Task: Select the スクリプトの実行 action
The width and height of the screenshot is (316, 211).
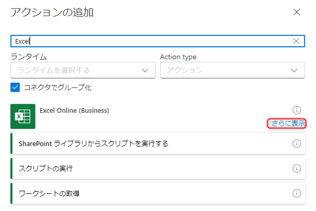Action: [x=158, y=169]
